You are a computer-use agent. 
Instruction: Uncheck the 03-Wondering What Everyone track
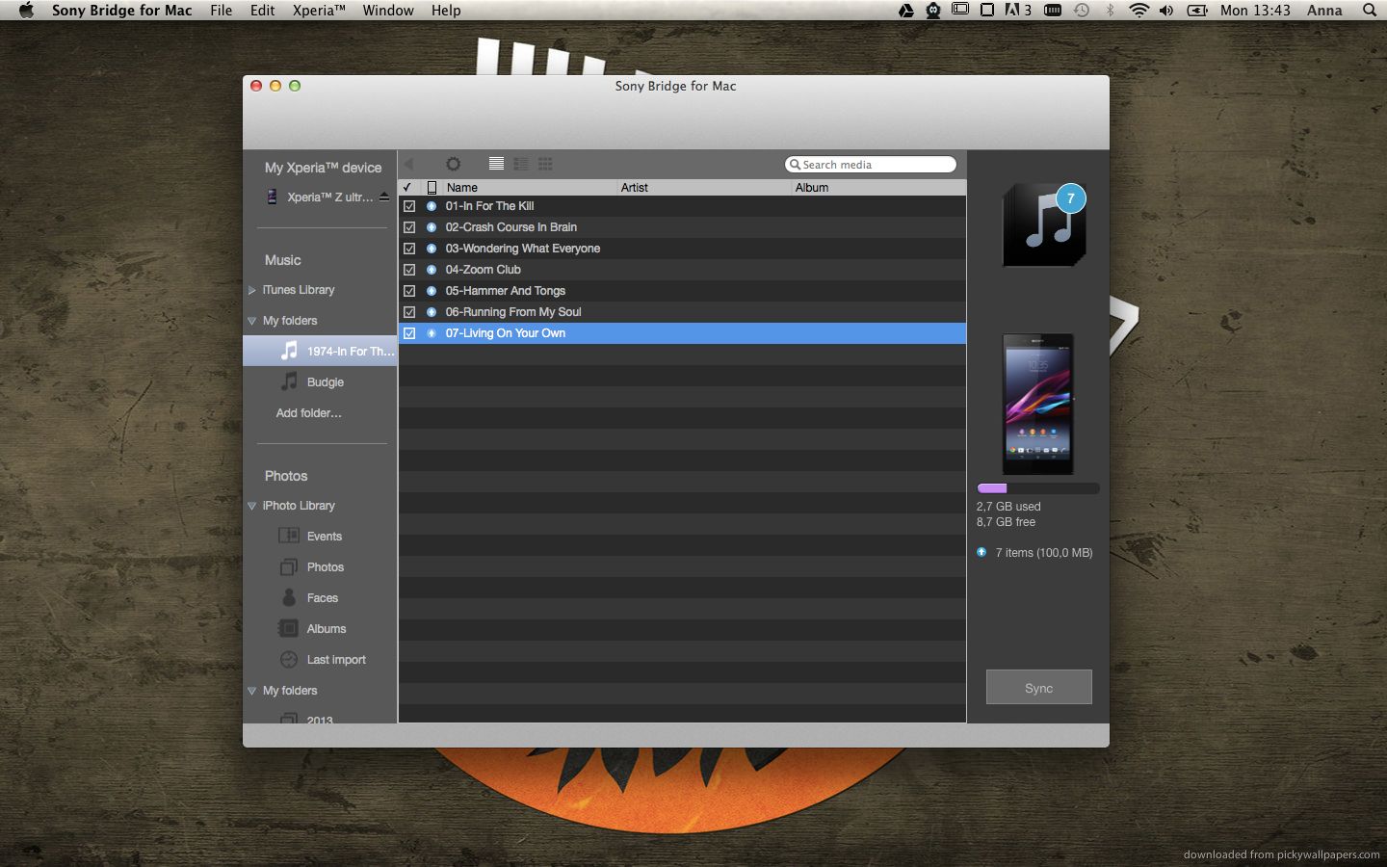409,249
